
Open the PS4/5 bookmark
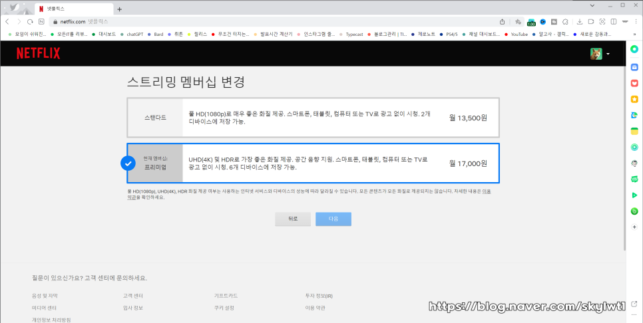[448, 35]
